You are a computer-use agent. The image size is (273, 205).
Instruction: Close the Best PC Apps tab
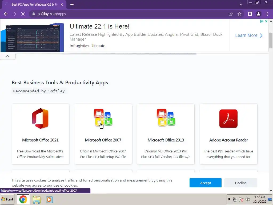62,5
